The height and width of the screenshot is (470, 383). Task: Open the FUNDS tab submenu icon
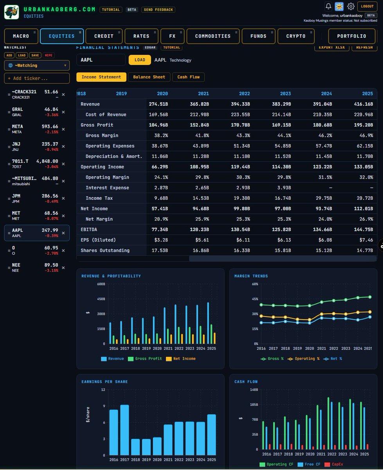coord(272,32)
